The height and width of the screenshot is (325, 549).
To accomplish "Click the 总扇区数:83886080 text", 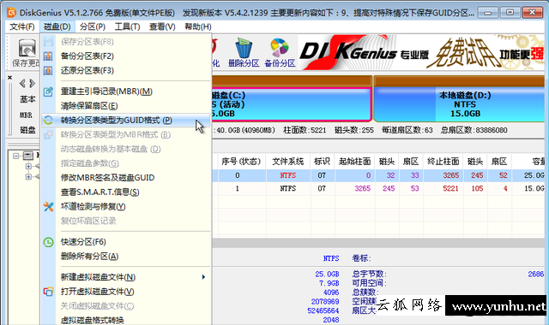I will pyautogui.click(x=474, y=130).
